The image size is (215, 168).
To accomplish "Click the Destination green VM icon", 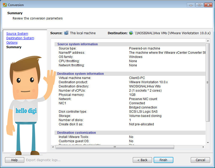I will click(x=131, y=33).
